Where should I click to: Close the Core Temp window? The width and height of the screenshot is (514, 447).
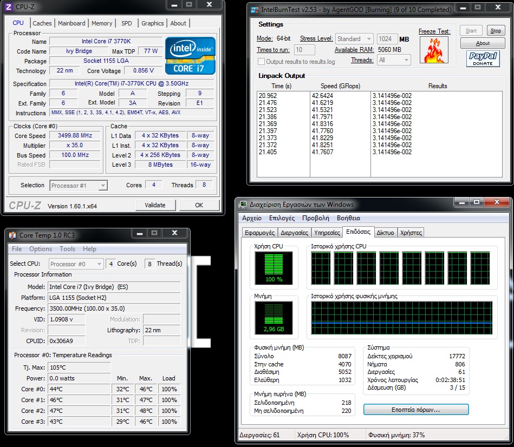coord(175,233)
